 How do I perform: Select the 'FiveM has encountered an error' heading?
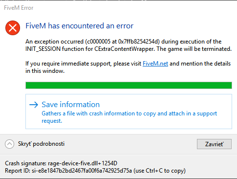click(80, 26)
